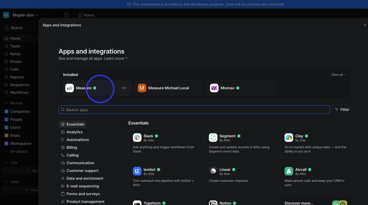Select the E-mail sequencing category
Image resolution: width=368 pixels, height=205 pixels.
80,186
